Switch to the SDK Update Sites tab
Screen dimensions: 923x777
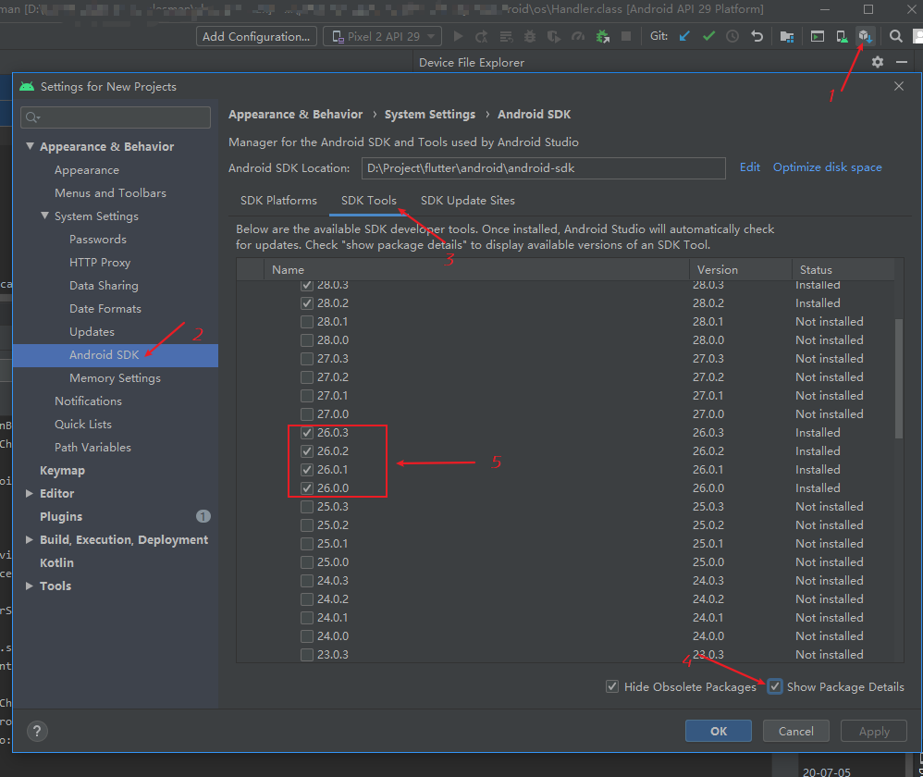(x=467, y=201)
